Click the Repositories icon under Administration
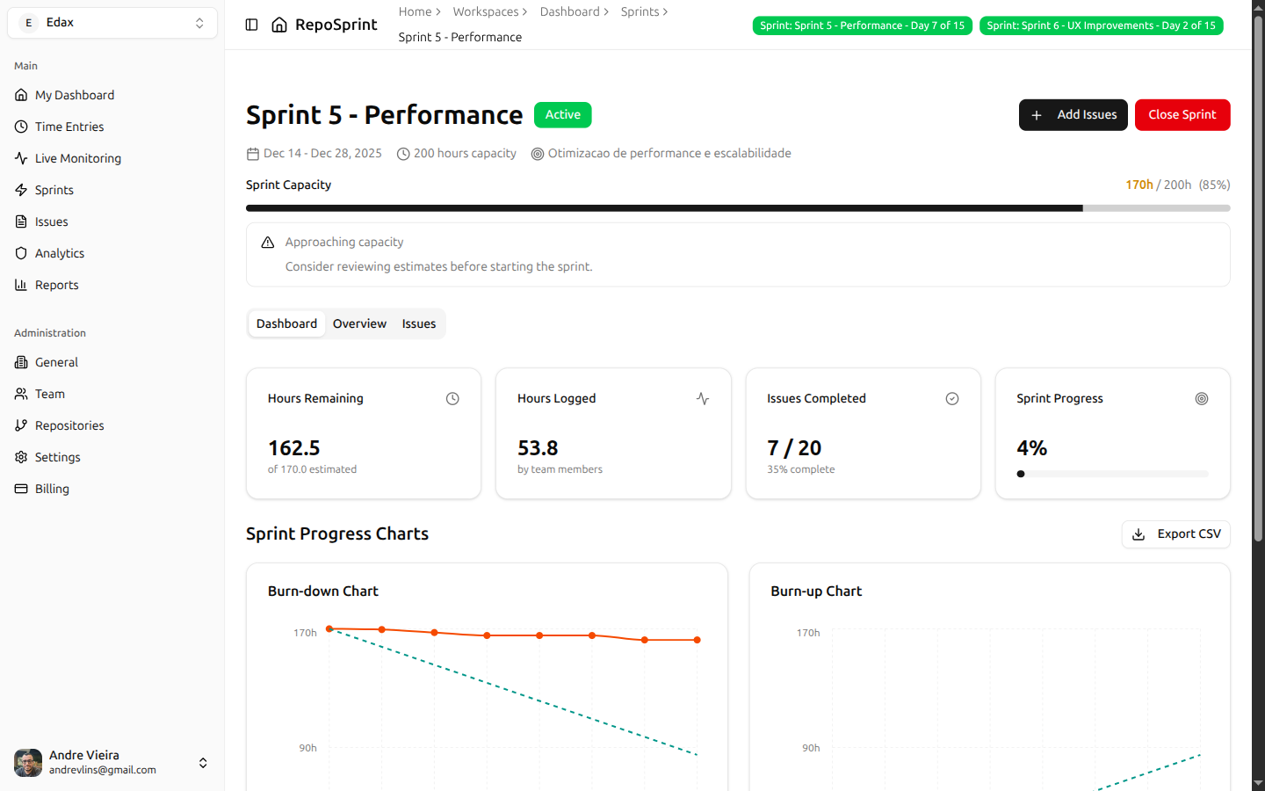This screenshot has height=791, width=1265. coord(21,425)
